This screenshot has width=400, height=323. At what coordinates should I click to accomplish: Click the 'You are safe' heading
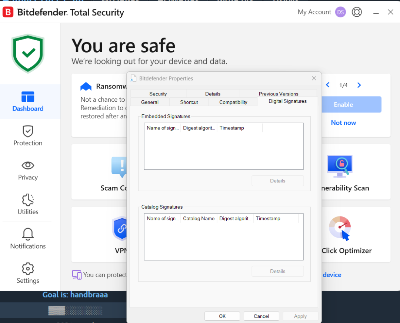click(123, 46)
